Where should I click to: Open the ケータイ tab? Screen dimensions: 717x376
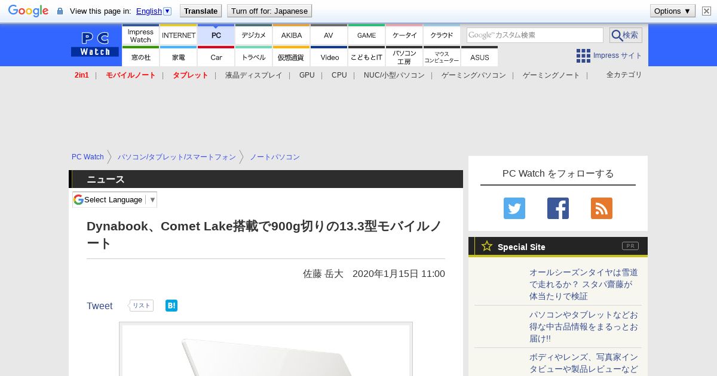pos(405,35)
